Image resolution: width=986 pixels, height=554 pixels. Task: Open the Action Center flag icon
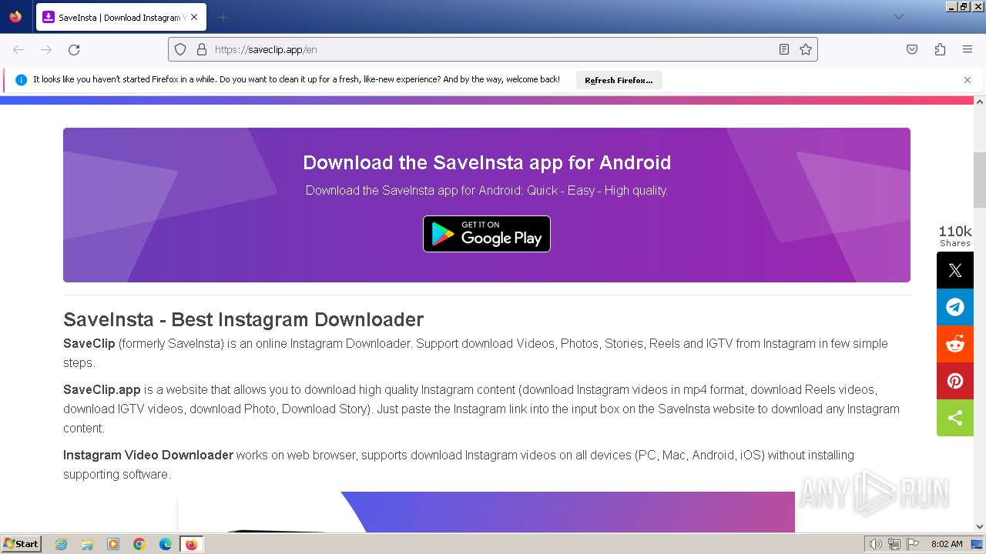913,544
